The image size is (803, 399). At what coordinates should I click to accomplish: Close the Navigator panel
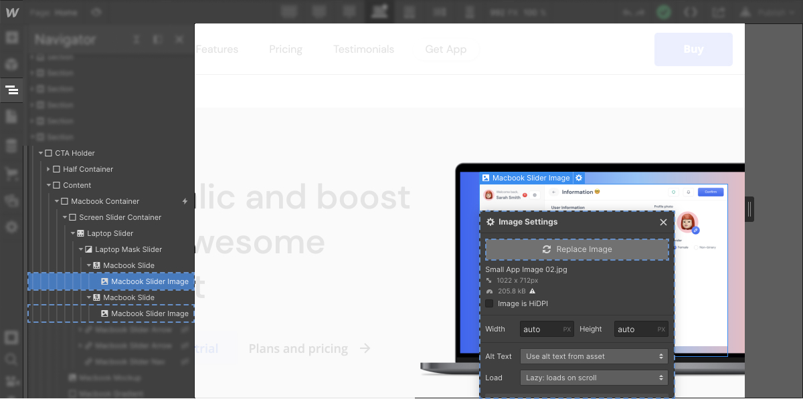click(179, 39)
